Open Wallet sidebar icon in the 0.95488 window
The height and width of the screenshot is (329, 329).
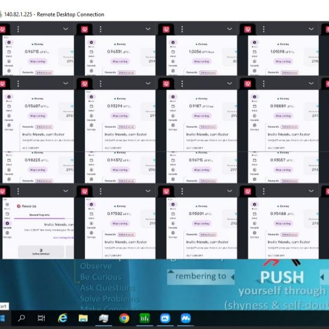(x=254, y=214)
